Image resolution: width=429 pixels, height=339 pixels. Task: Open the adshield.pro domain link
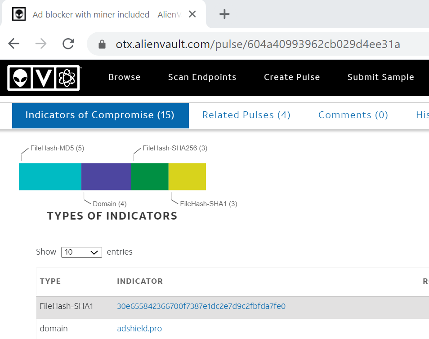coord(139,328)
